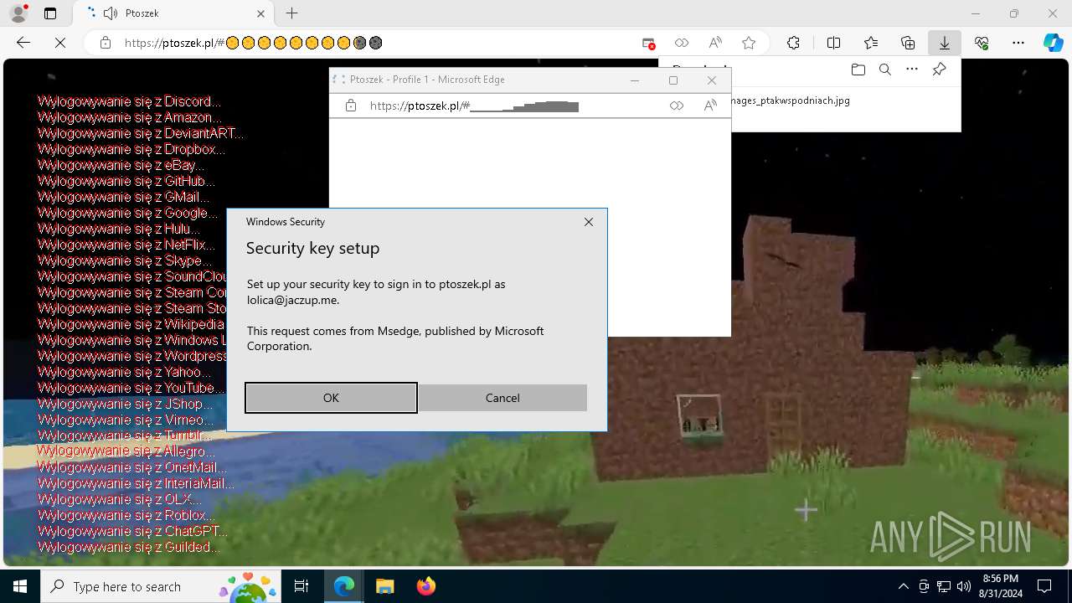Viewport: 1072px width, 603px height.
Task: Click OK in Security key setup dialog
Action: click(331, 398)
